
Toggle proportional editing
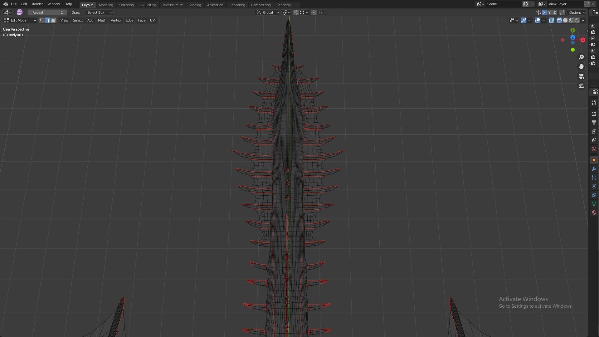pyautogui.click(x=314, y=12)
